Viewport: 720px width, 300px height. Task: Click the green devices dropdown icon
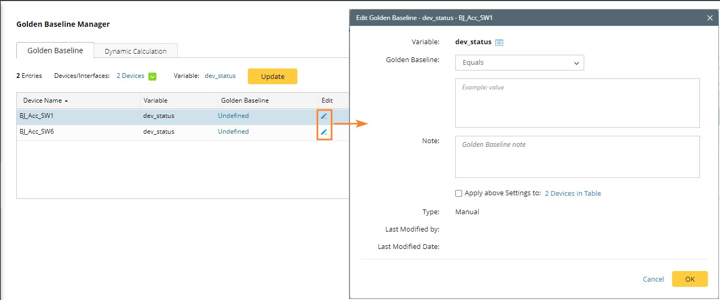(152, 76)
